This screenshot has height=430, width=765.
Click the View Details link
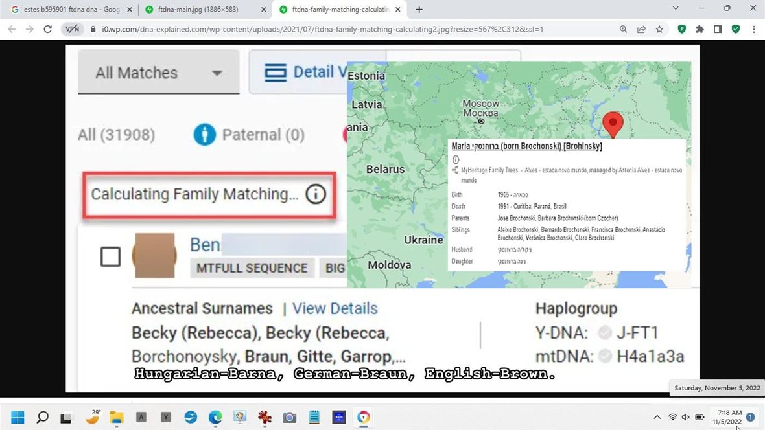(x=335, y=308)
